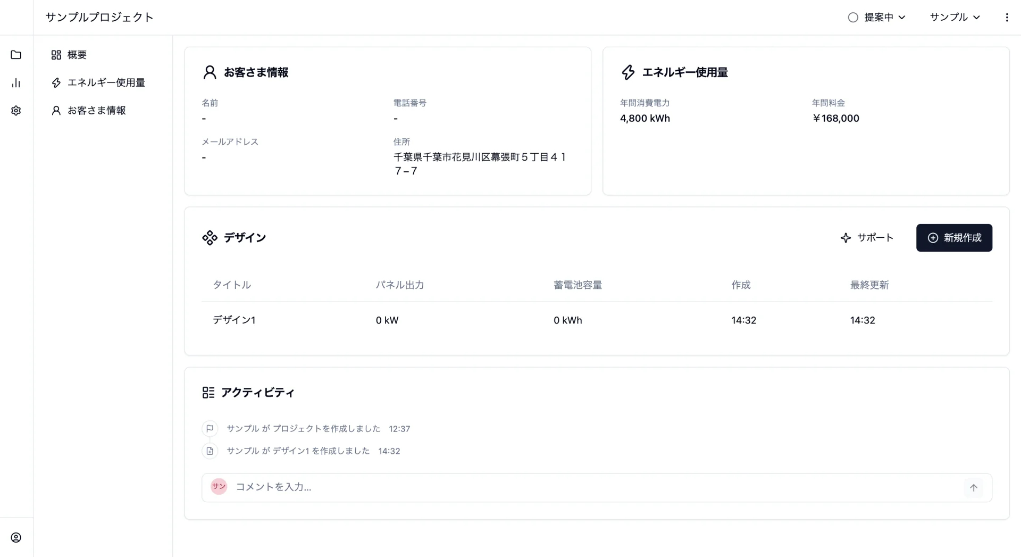Click the person icon beside お客さま情報 heading

pyautogui.click(x=210, y=72)
